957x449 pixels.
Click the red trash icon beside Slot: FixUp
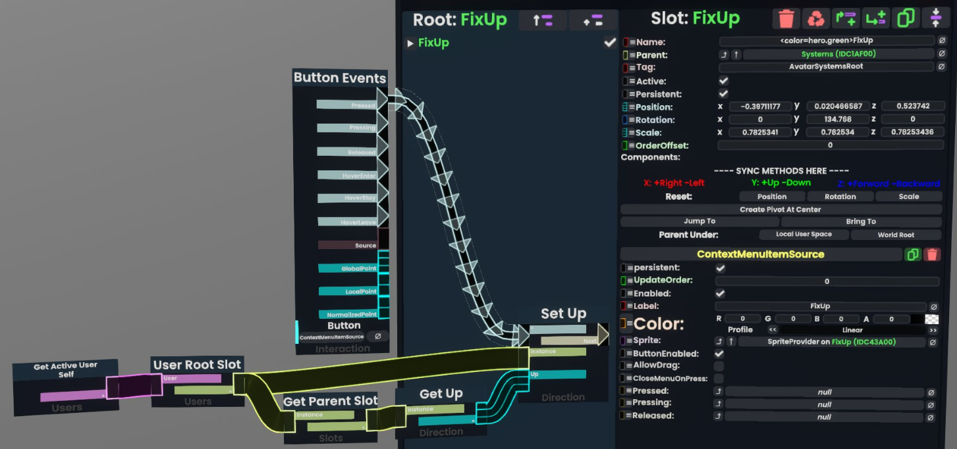[786, 18]
